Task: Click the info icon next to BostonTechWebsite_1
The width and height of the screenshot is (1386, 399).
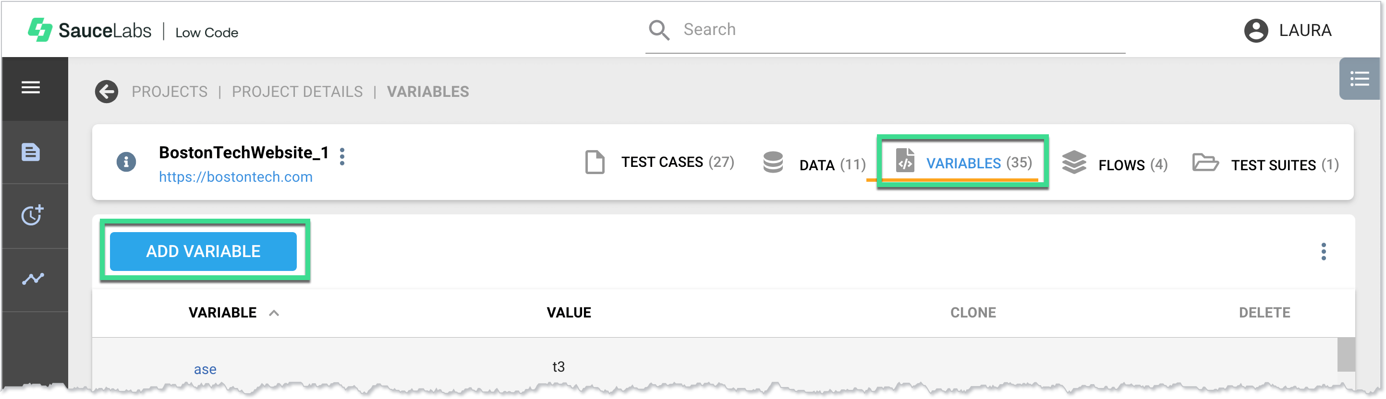Action: (126, 162)
